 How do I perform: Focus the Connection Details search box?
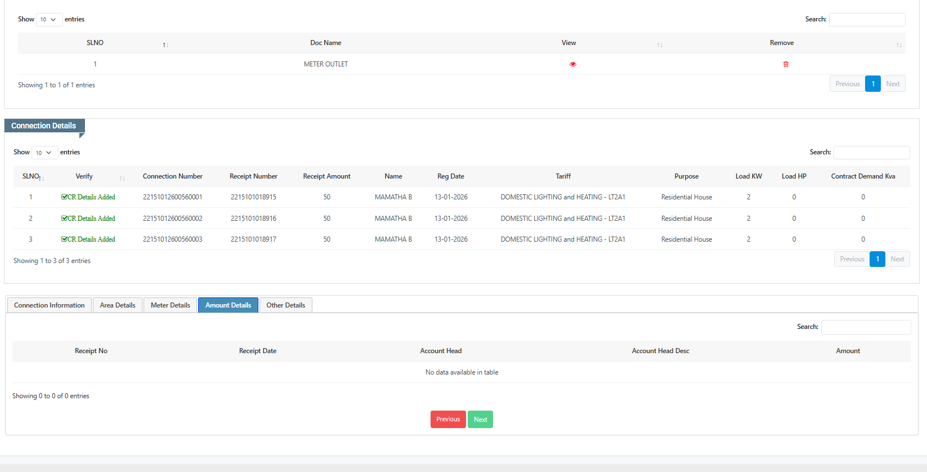(871, 153)
